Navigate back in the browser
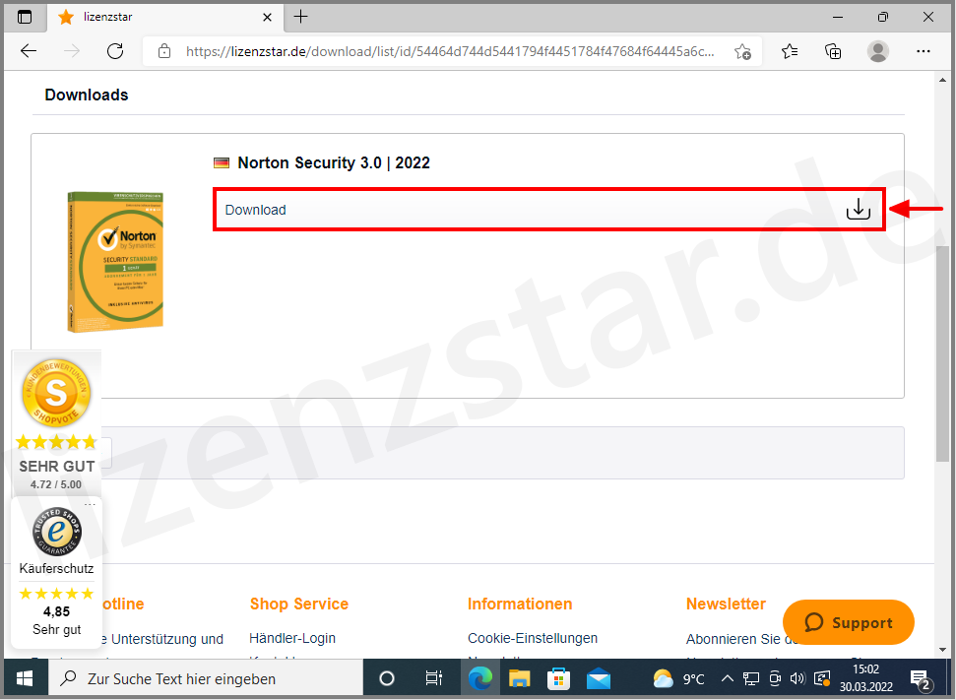The width and height of the screenshot is (956, 700). point(28,51)
